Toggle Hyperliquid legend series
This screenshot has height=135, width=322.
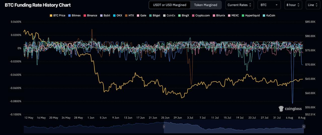(251, 16)
